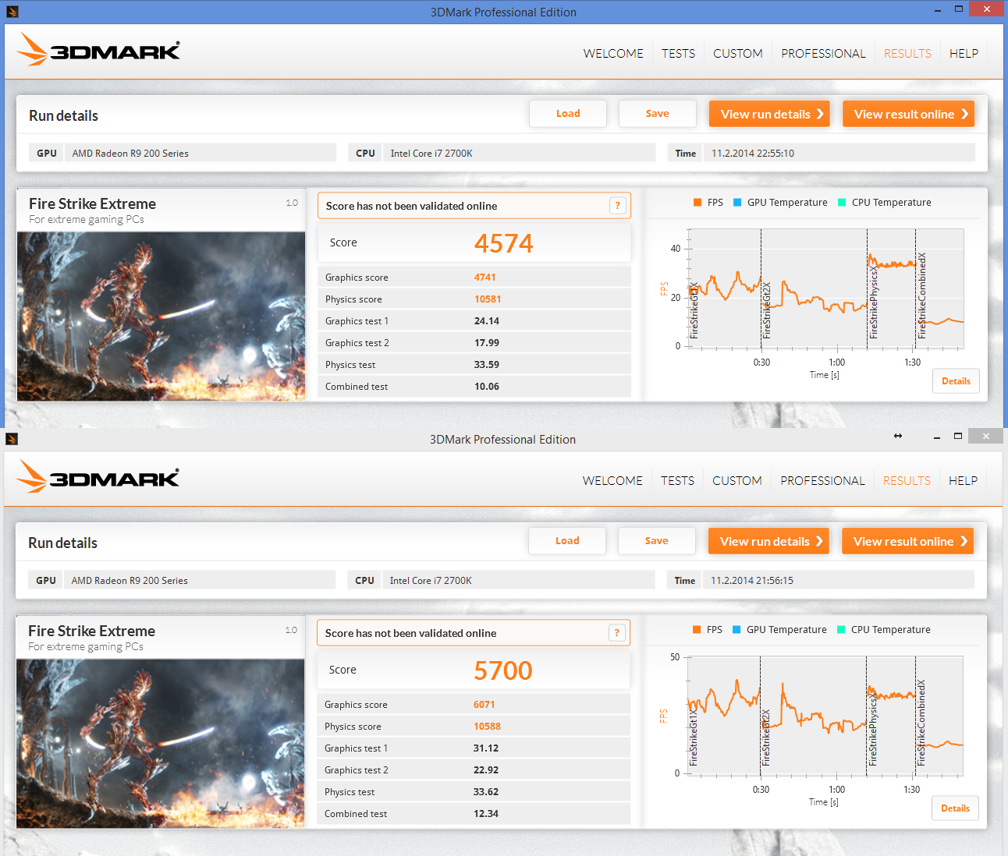Click View run details in top window
The width and height of the screenshot is (1008, 856).
click(x=769, y=114)
